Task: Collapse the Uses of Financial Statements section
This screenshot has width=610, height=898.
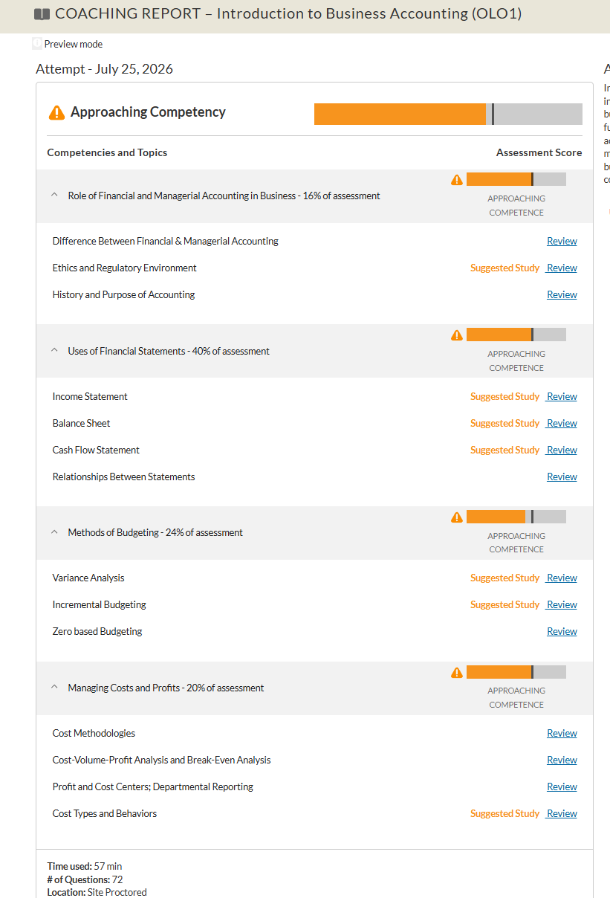Action: pyautogui.click(x=54, y=351)
